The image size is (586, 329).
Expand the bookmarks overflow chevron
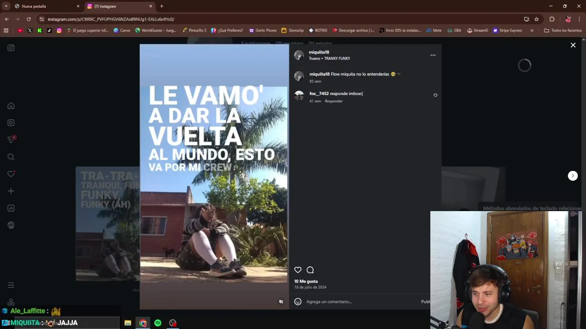(532, 31)
